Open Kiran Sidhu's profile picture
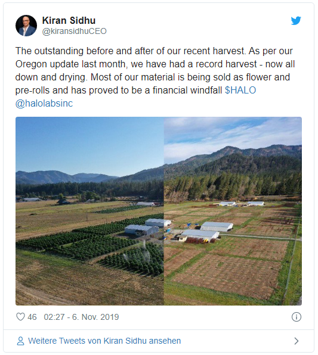The image size is (318, 355). [x=26, y=26]
